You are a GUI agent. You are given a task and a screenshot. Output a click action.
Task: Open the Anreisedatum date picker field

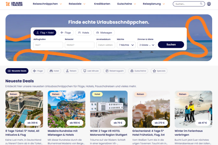click(106, 45)
